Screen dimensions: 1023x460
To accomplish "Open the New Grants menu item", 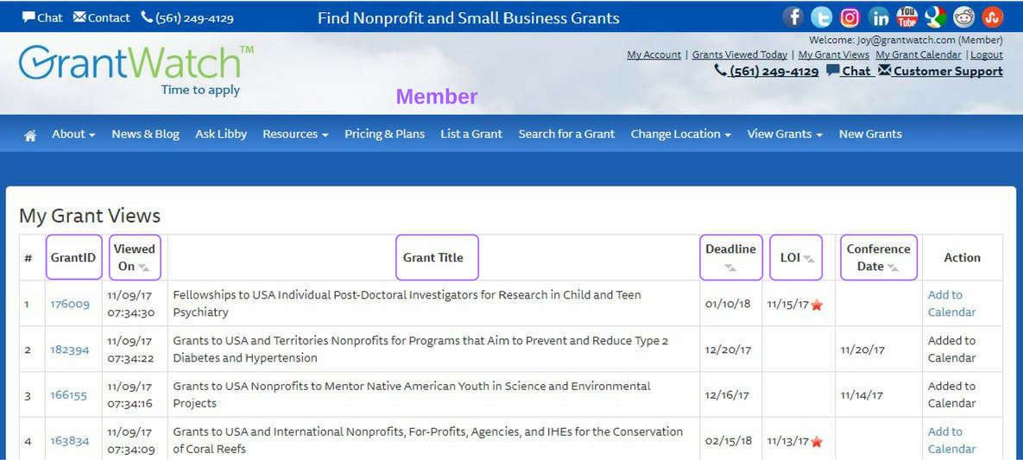I will click(870, 134).
